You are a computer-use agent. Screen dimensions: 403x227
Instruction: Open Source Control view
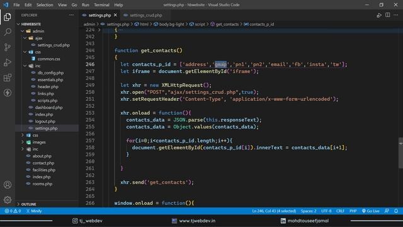pos(8,47)
